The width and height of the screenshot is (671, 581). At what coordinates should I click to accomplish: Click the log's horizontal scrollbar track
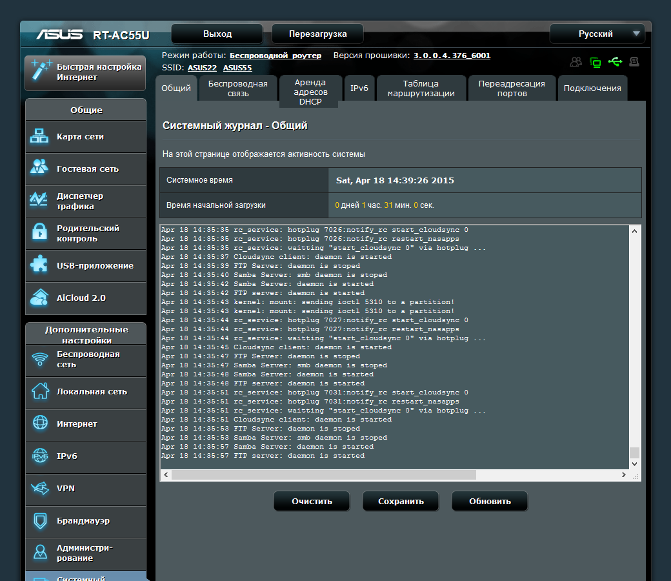[548, 474]
